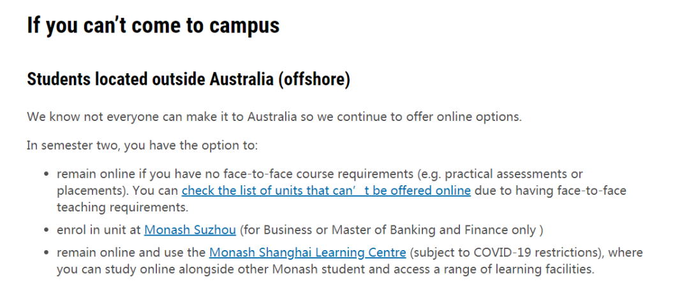Click the "remain online and use the" text
The width and height of the screenshot is (689, 296).
click(x=131, y=253)
